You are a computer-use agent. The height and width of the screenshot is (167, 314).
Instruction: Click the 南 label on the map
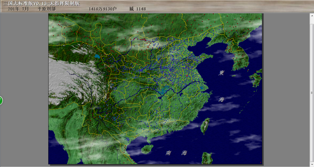pyautogui.click(x=168, y=153)
